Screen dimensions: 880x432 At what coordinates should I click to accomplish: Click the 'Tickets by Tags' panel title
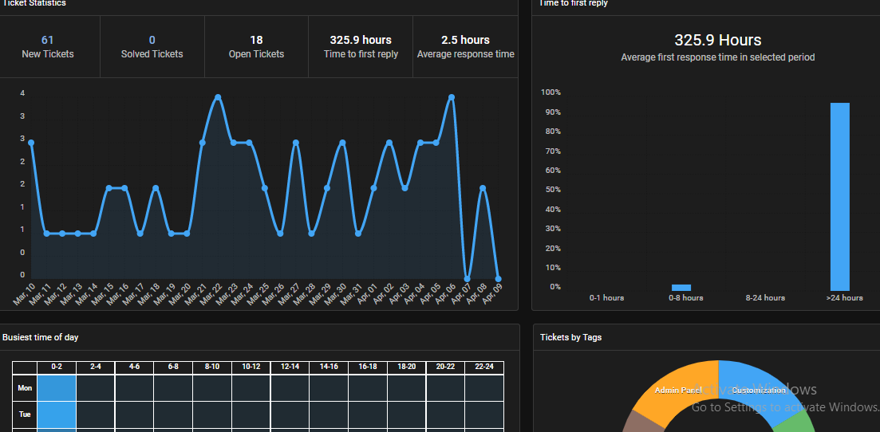click(570, 337)
